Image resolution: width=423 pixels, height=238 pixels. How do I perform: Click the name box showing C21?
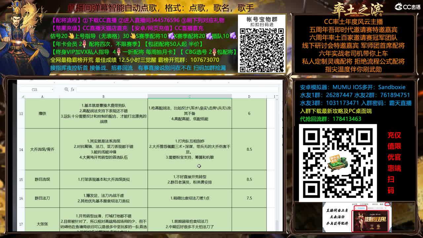pyautogui.click(x=36, y=90)
